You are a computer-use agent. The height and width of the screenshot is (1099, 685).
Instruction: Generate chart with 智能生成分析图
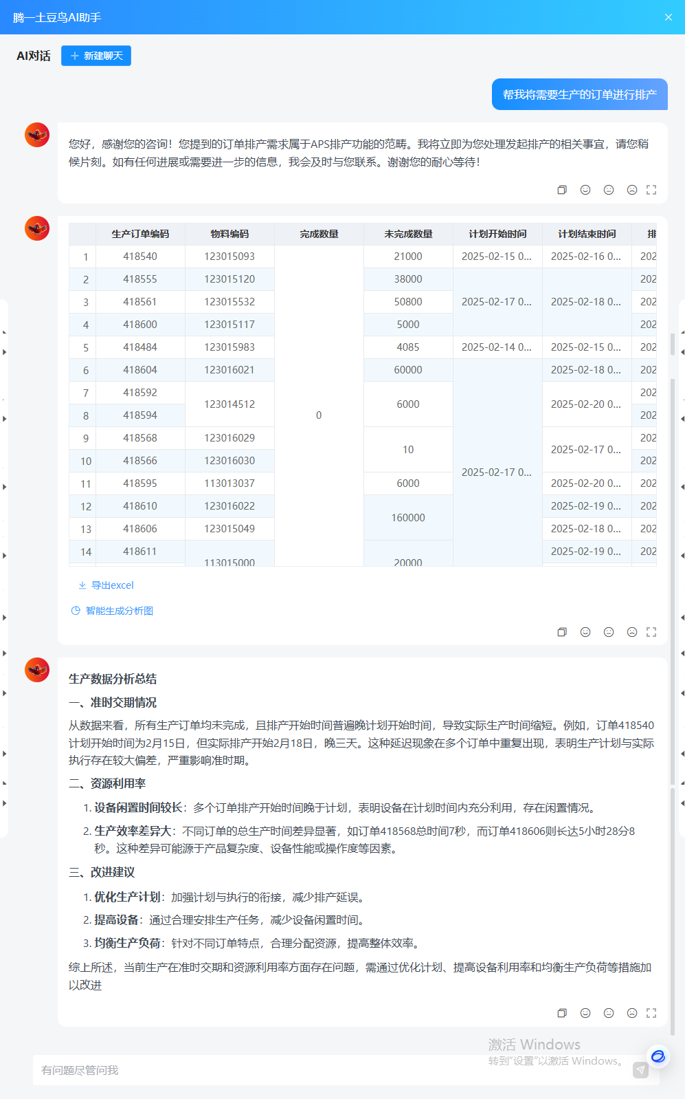112,611
